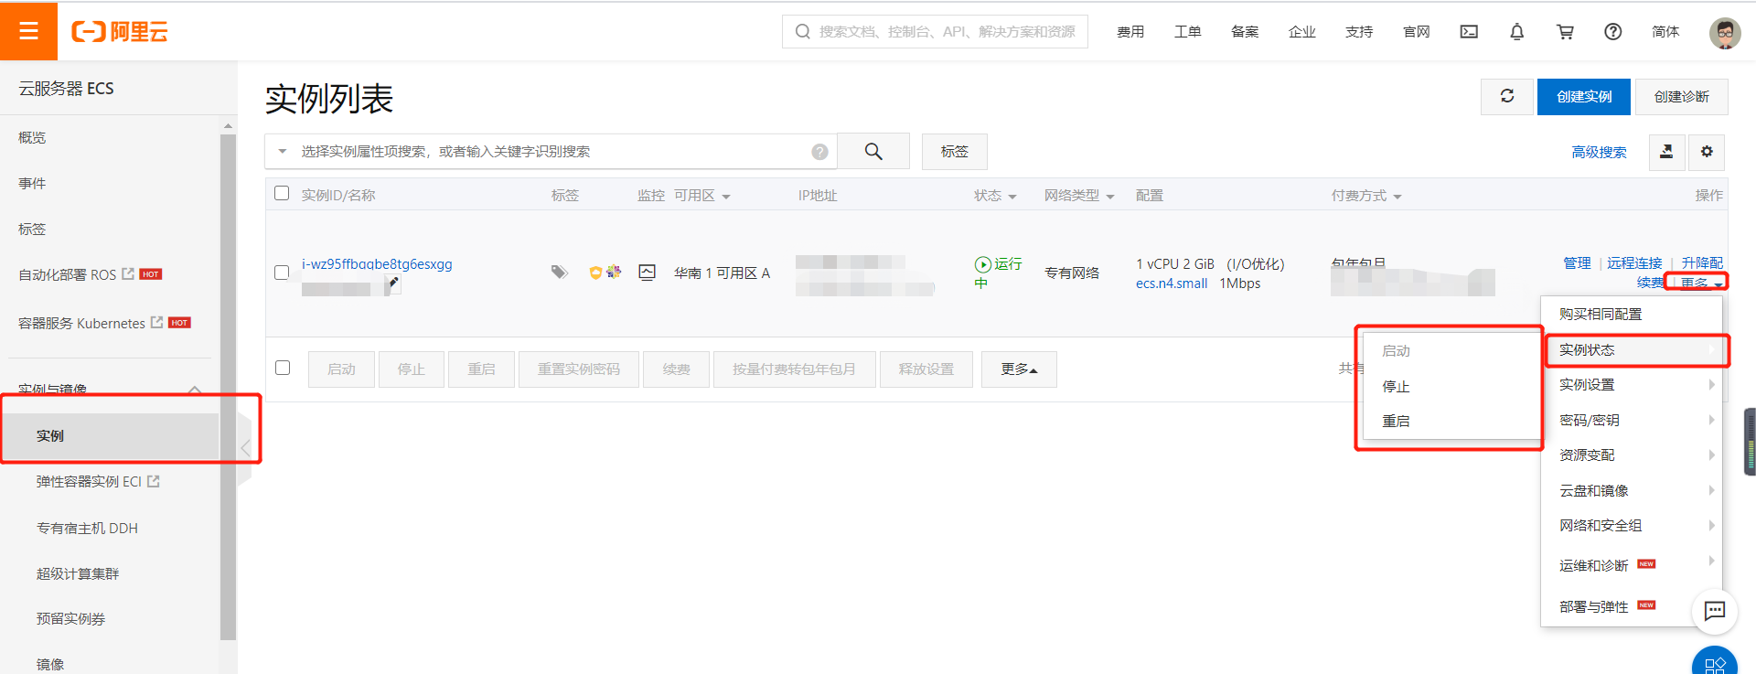Click the 费用 top navigation item

1130,32
